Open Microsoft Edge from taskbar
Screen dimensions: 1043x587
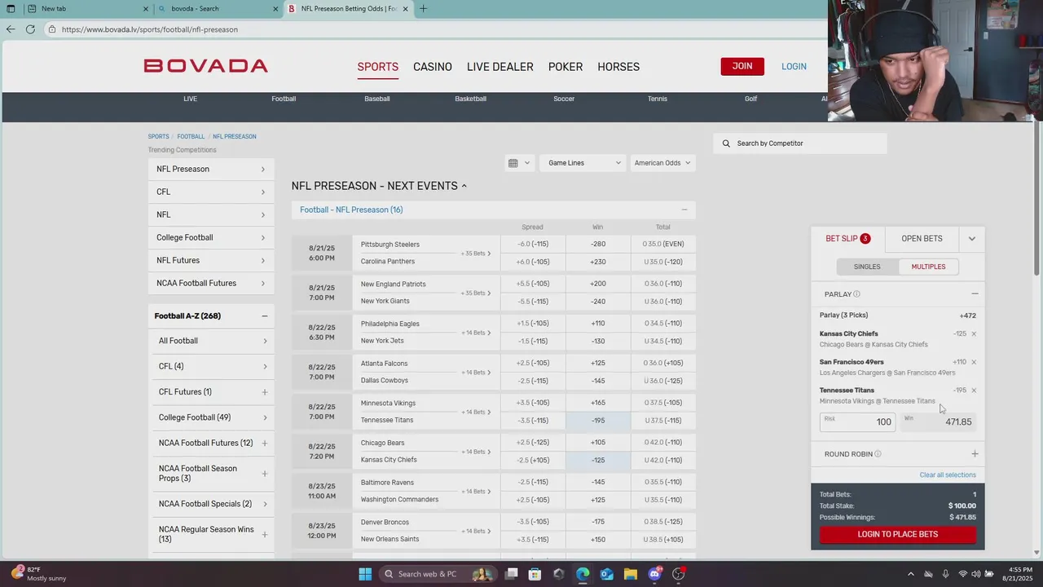[583, 574]
